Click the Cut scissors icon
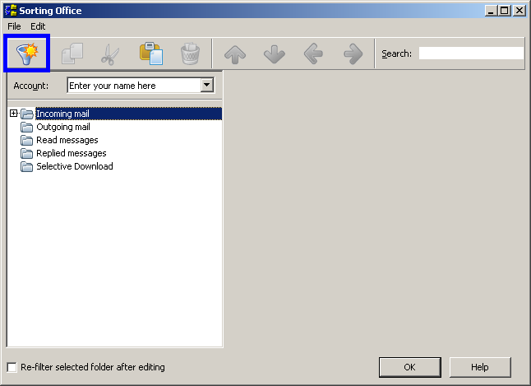 [110, 53]
